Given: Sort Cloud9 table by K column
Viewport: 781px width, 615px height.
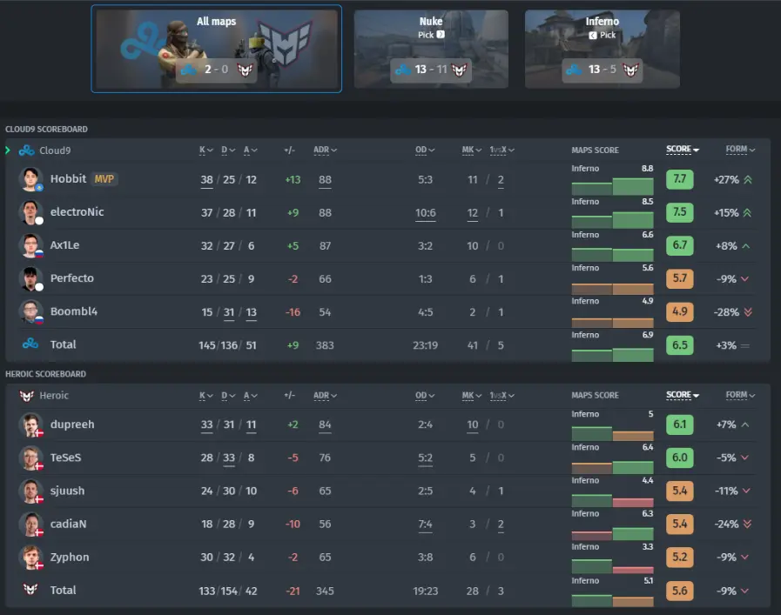Looking at the screenshot, I should (205, 150).
